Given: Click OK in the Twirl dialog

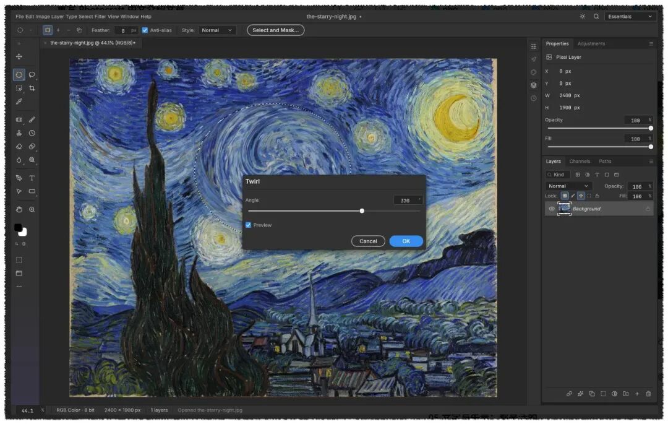Looking at the screenshot, I should pos(406,241).
